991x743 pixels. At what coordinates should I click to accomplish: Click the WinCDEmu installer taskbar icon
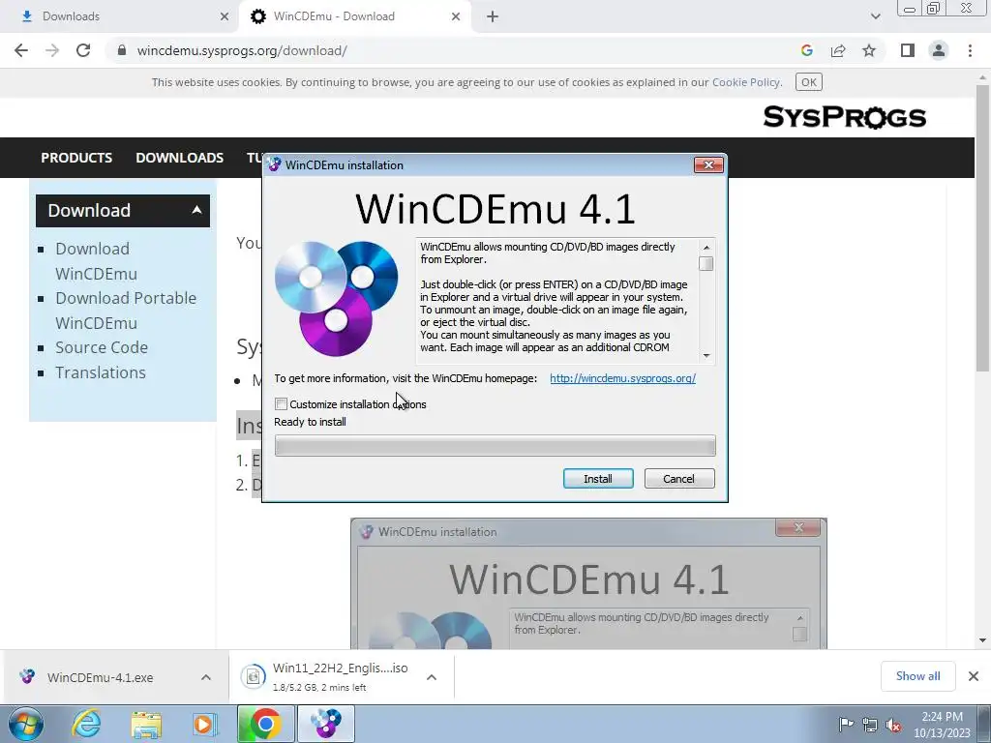(x=325, y=724)
